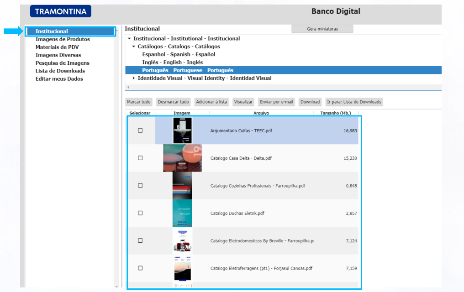The image size is (464, 292).
Task: Open the Eletrodomesticos By Breville thumbnail
Action: (x=182, y=240)
